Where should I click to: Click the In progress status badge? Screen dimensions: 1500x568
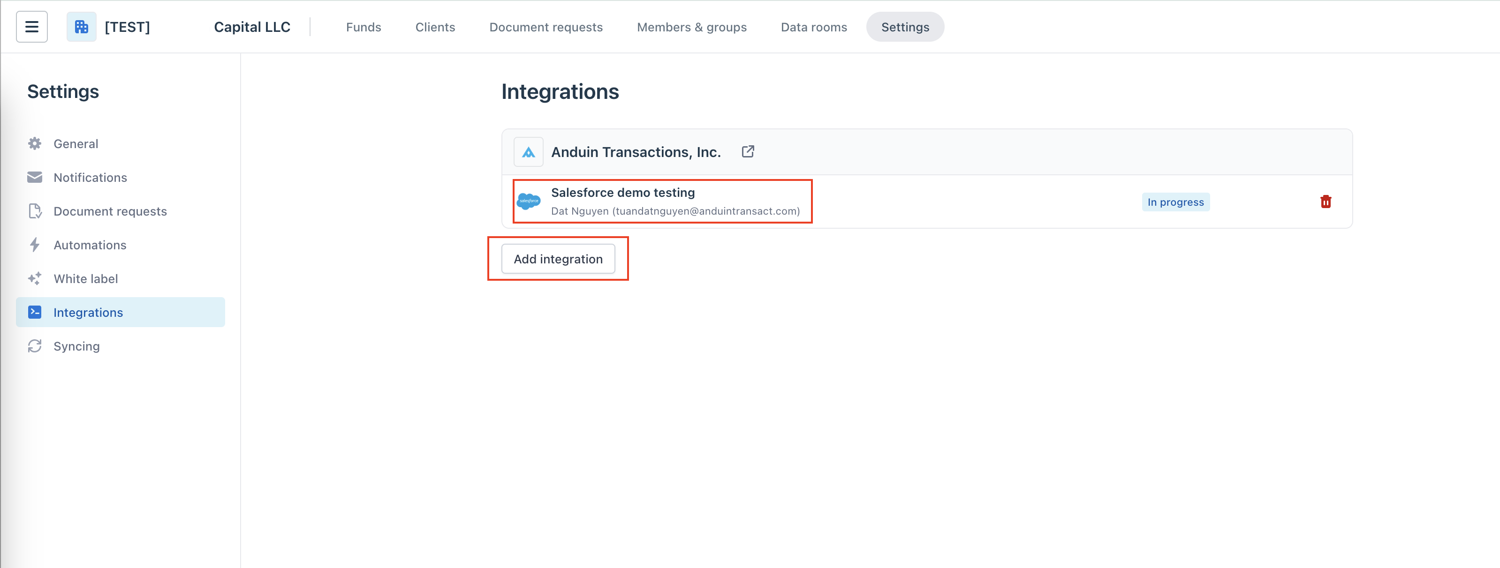(1175, 202)
